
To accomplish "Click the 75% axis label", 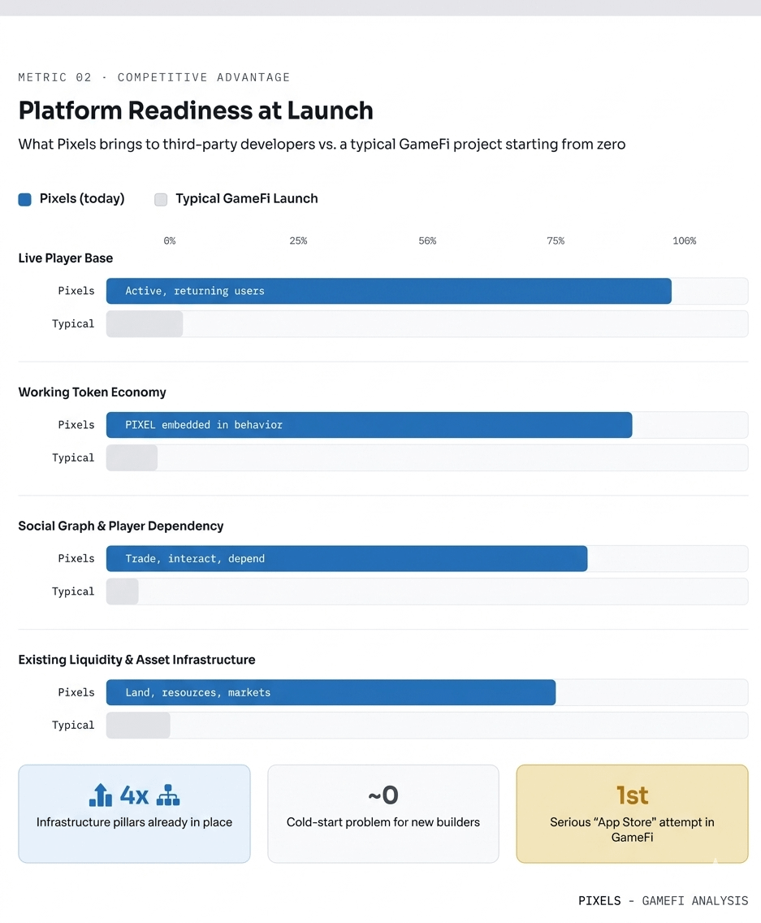I will [556, 240].
